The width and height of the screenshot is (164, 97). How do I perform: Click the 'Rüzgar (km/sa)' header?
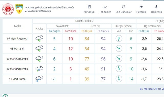coord(124,26)
